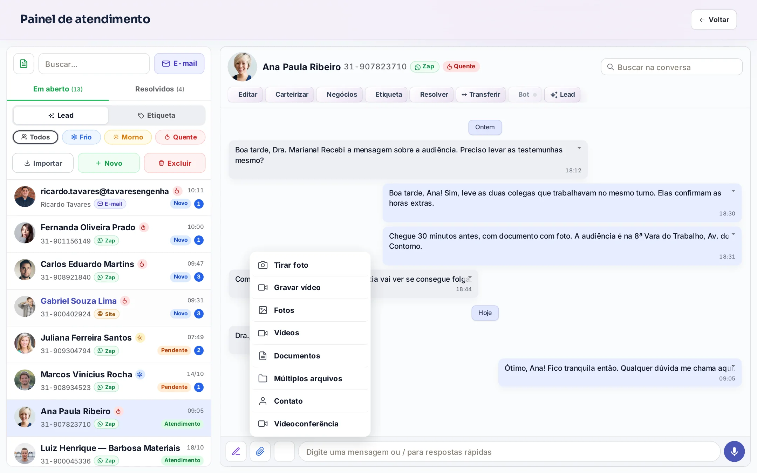Open dropdown arrow on 18:44 message

(x=470, y=277)
